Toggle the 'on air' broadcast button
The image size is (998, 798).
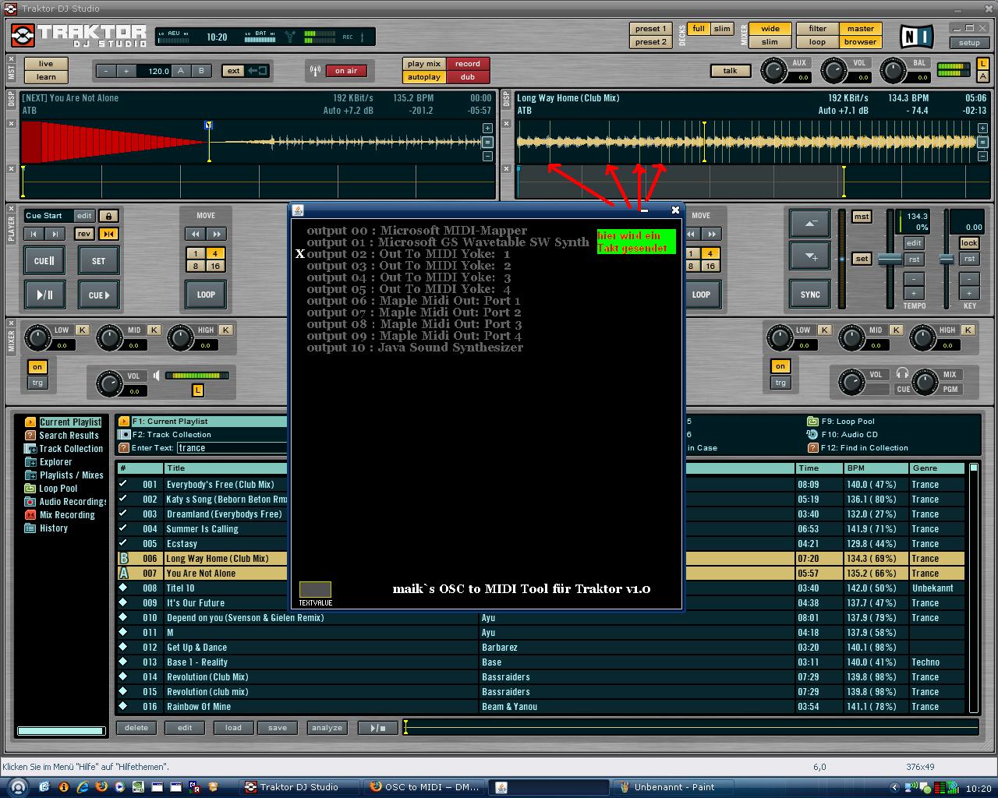click(x=345, y=71)
